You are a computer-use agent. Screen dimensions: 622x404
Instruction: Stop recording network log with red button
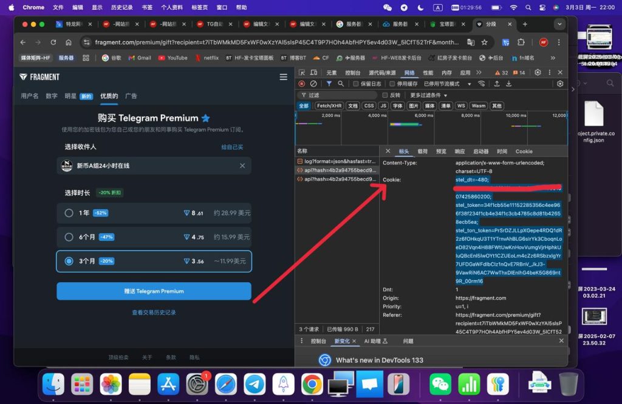(302, 84)
